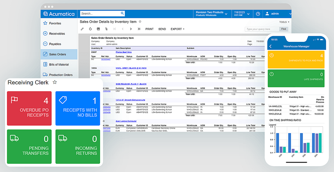Refresh the report with the reload icon
The width and height of the screenshot is (334, 172).
click(x=90, y=29)
